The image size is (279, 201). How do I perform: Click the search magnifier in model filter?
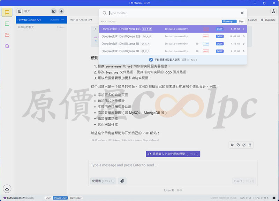(105, 13)
